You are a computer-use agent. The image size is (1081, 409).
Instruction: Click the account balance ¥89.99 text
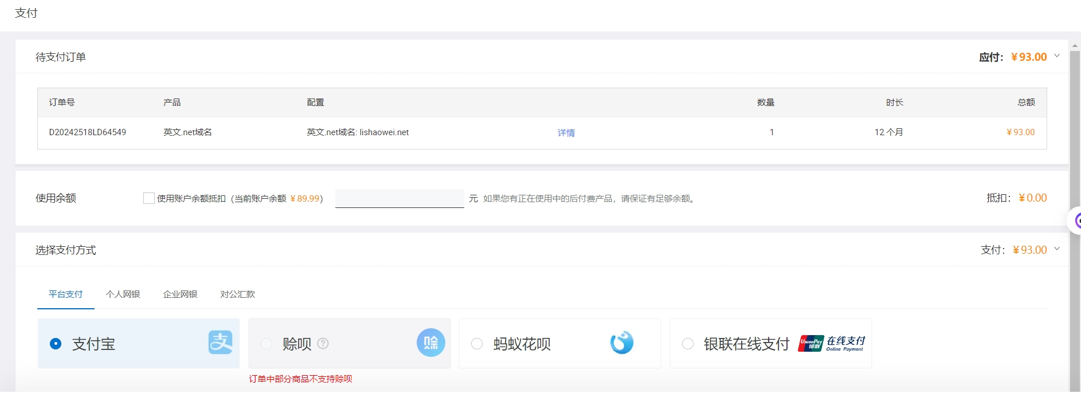point(305,199)
